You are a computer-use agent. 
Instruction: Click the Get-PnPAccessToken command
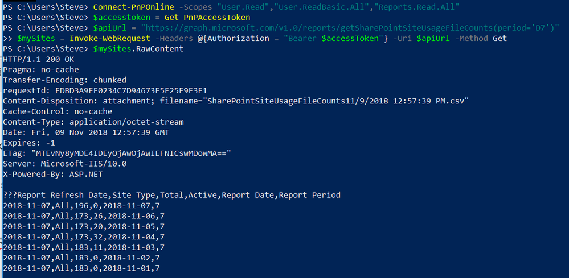coord(207,18)
